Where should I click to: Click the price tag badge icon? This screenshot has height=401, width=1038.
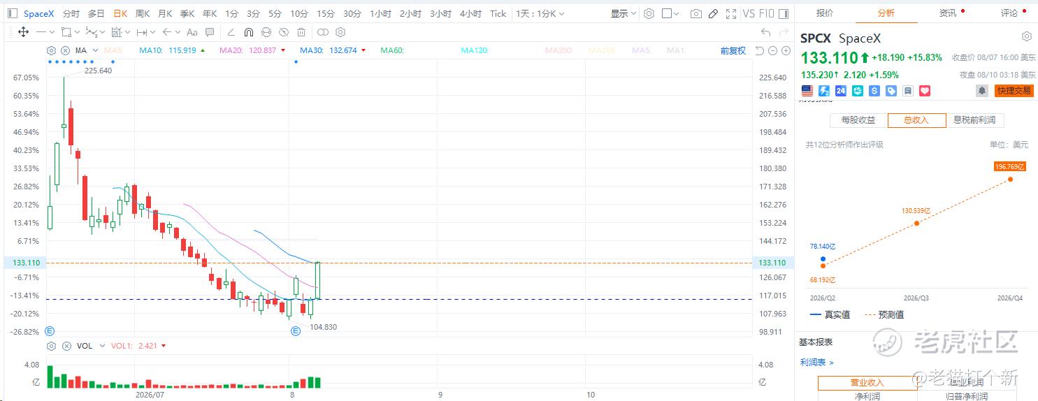tap(891, 91)
